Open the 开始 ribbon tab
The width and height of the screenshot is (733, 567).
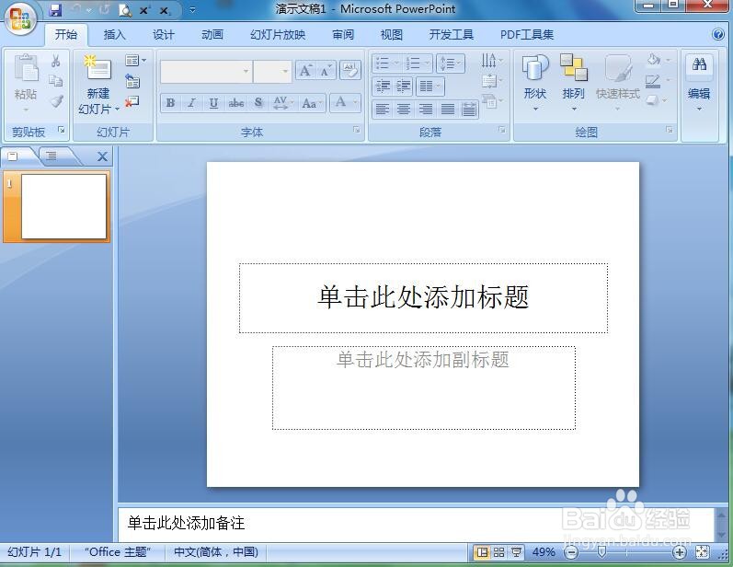pyautogui.click(x=66, y=35)
